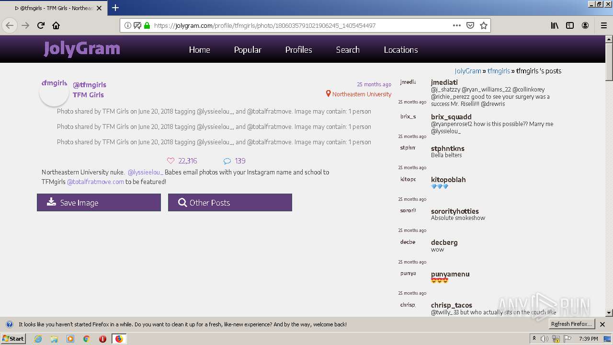The height and width of the screenshot is (345, 613).
Task: Bookmark this page with star icon
Action: (484, 25)
